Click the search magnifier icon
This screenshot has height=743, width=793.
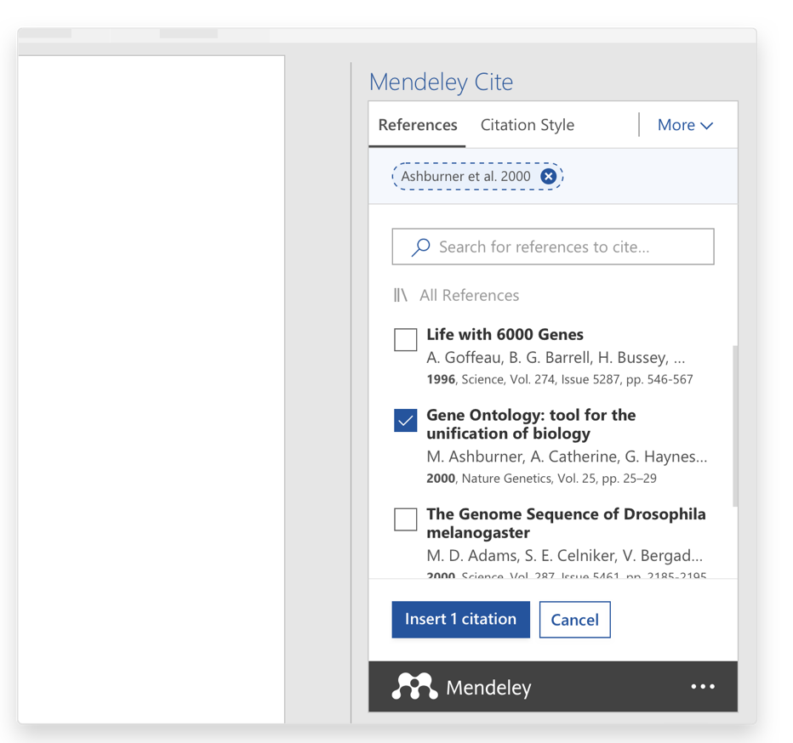click(420, 247)
